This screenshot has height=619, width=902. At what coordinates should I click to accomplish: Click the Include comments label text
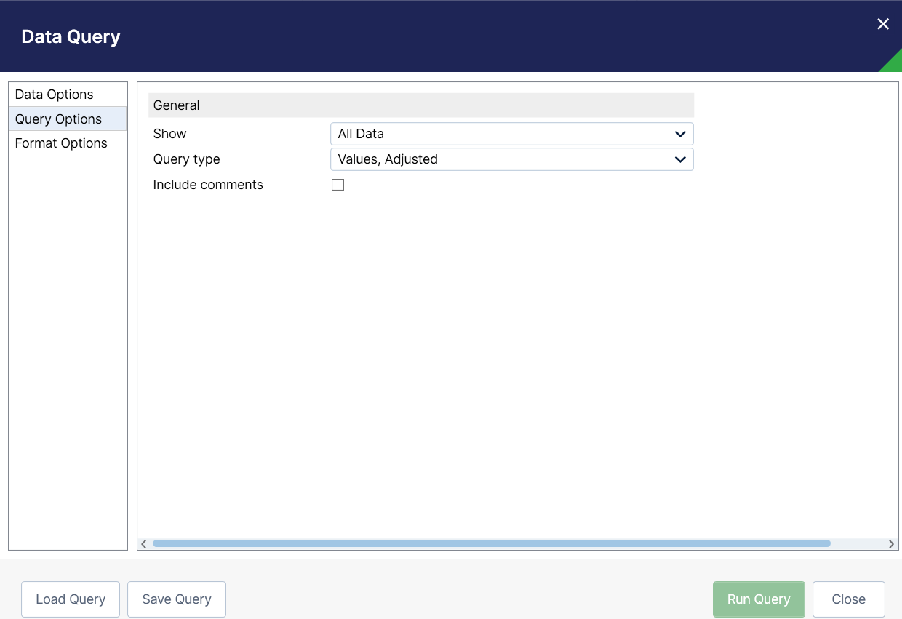pyautogui.click(x=208, y=185)
